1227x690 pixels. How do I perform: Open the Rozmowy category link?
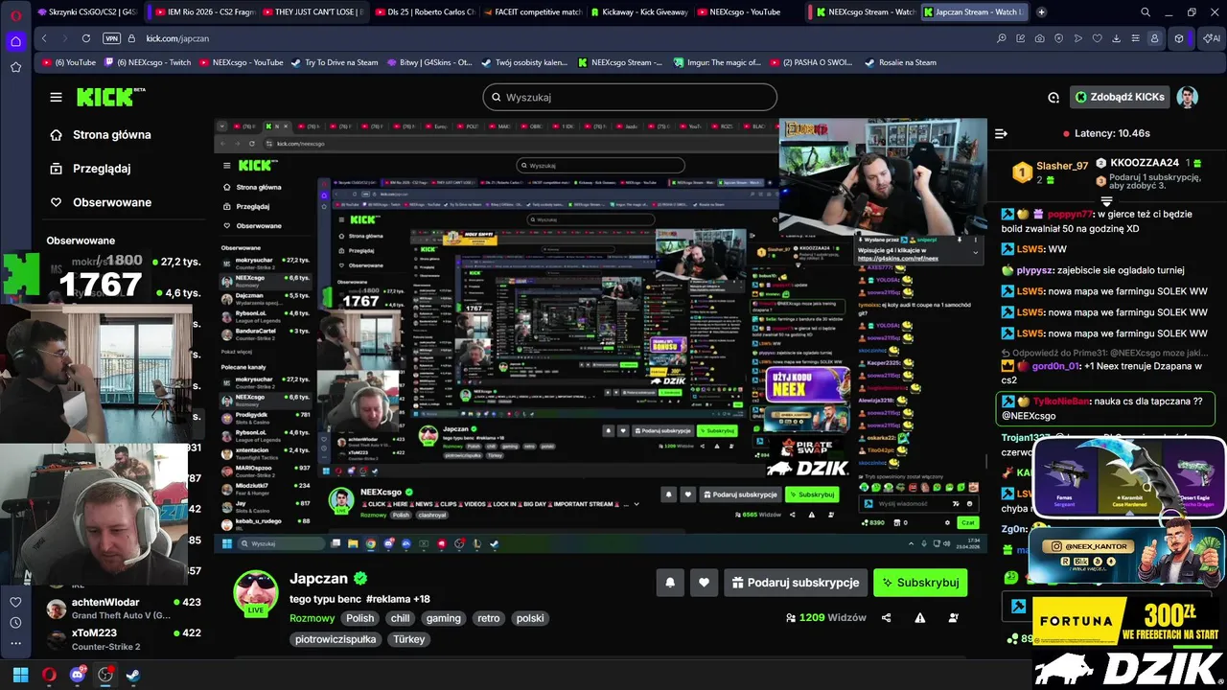(313, 618)
